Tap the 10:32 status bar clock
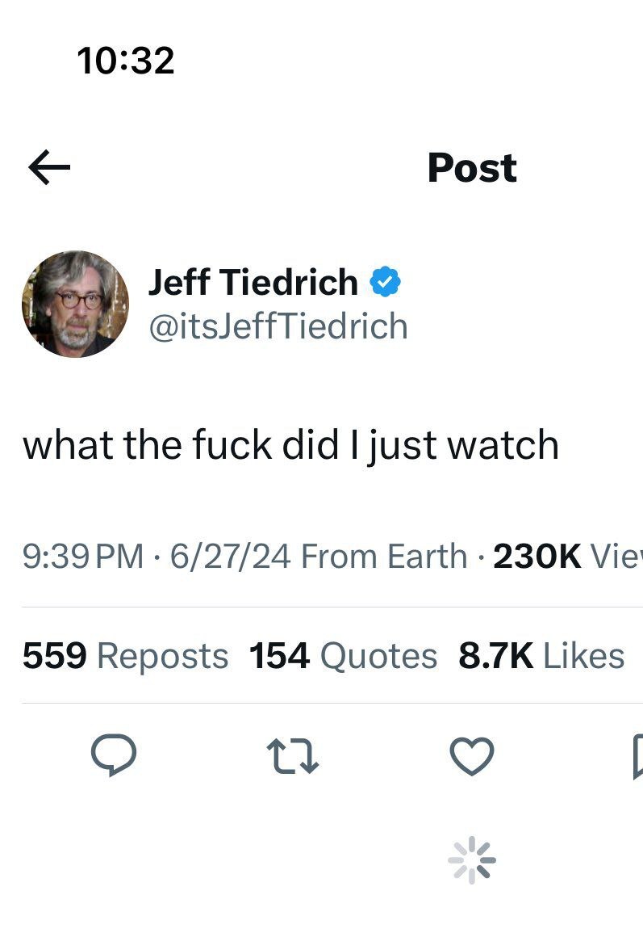This screenshot has width=643, height=950. tap(126, 61)
